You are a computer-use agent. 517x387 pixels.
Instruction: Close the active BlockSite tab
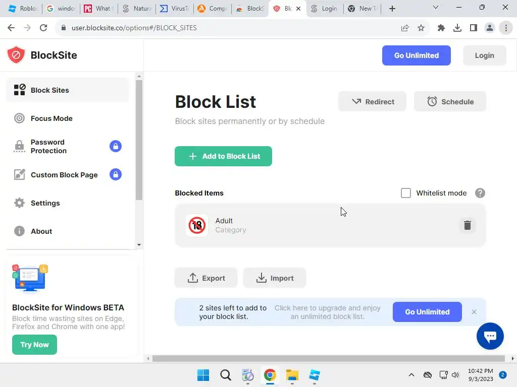tap(298, 9)
